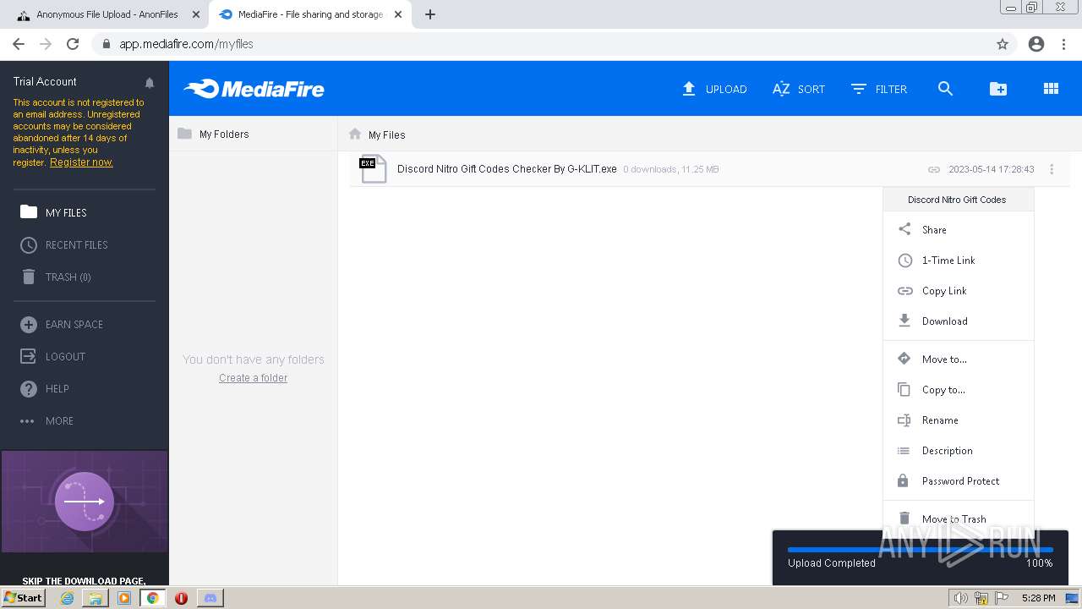This screenshot has width=1082, height=609.
Task: Click the Create a folder link
Action: pyautogui.click(x=253, y=378)
